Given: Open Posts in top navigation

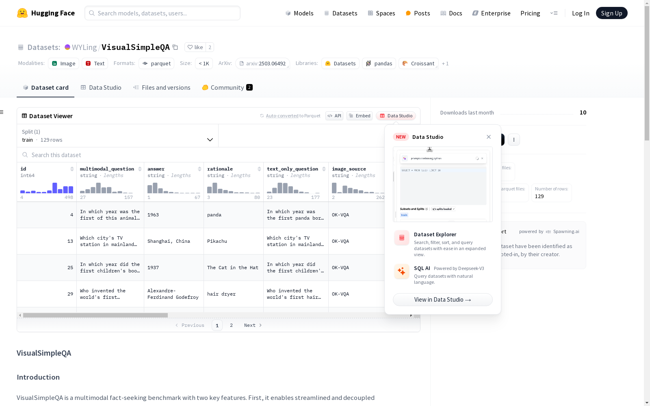Looking at the screenshot, I should 418,13.
